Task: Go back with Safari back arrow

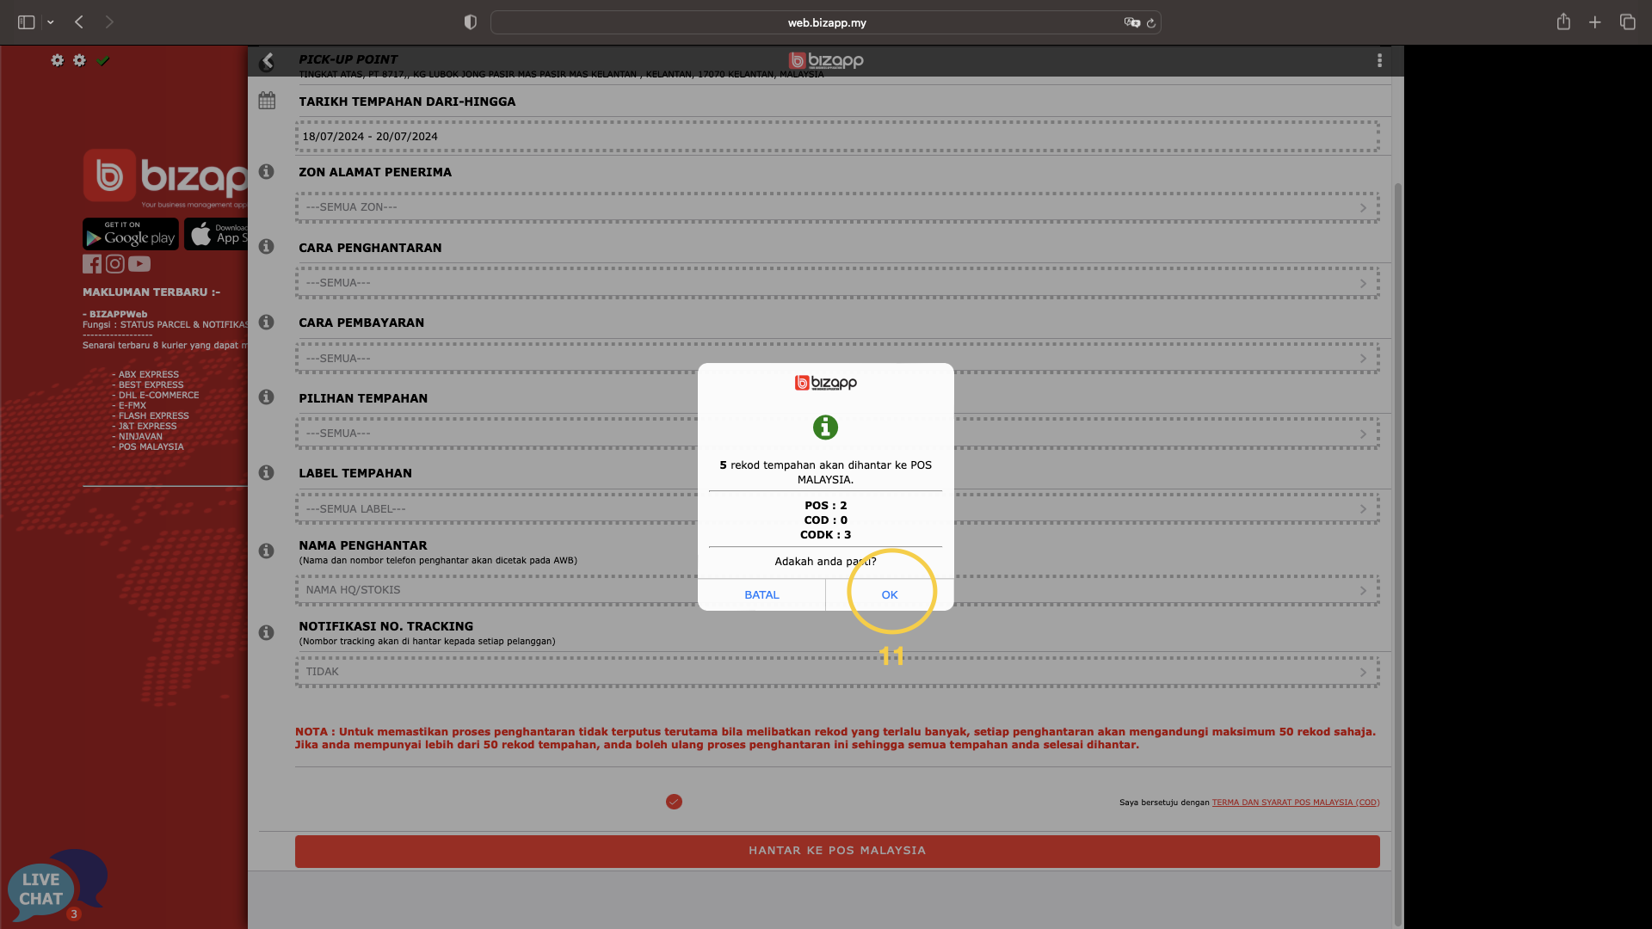Action: (x=79, y=22)
